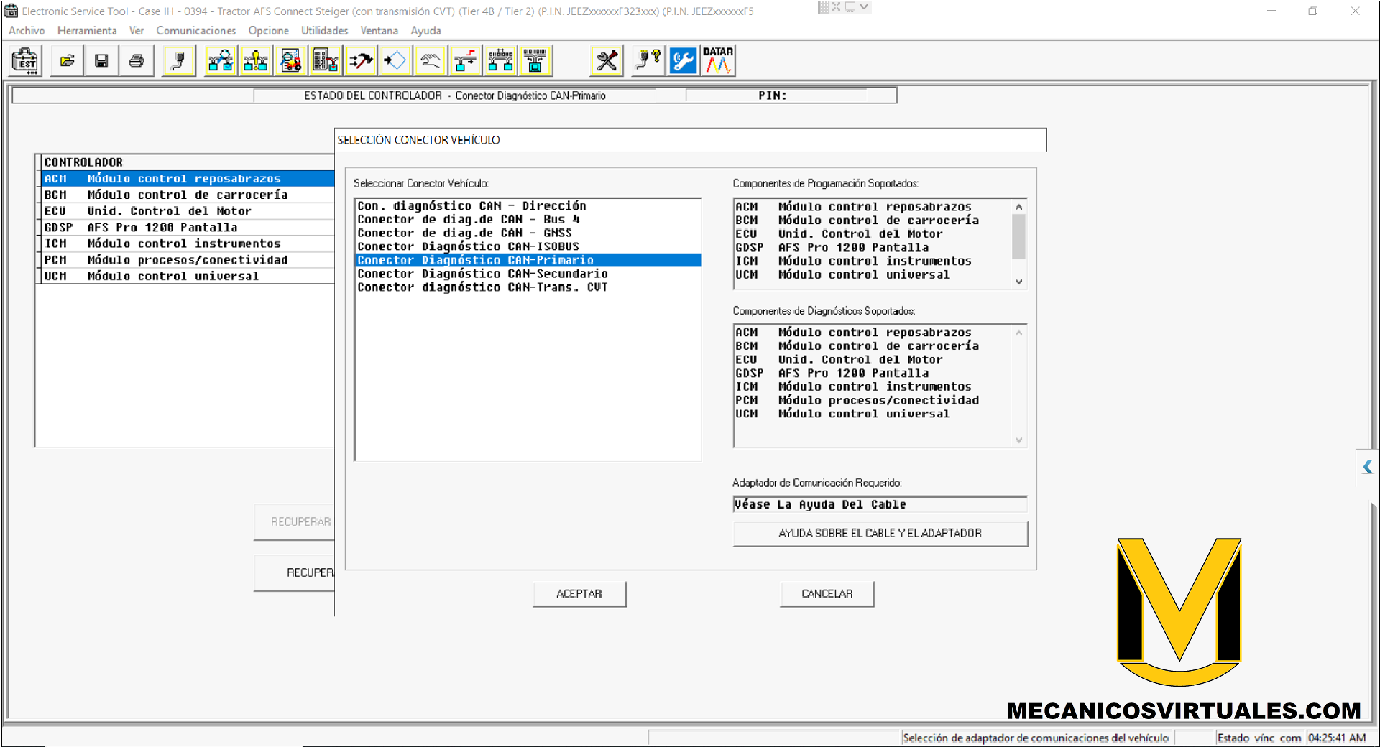
Task: Click down arrow of programming components scrollbar
Action: click(1018, 282)
